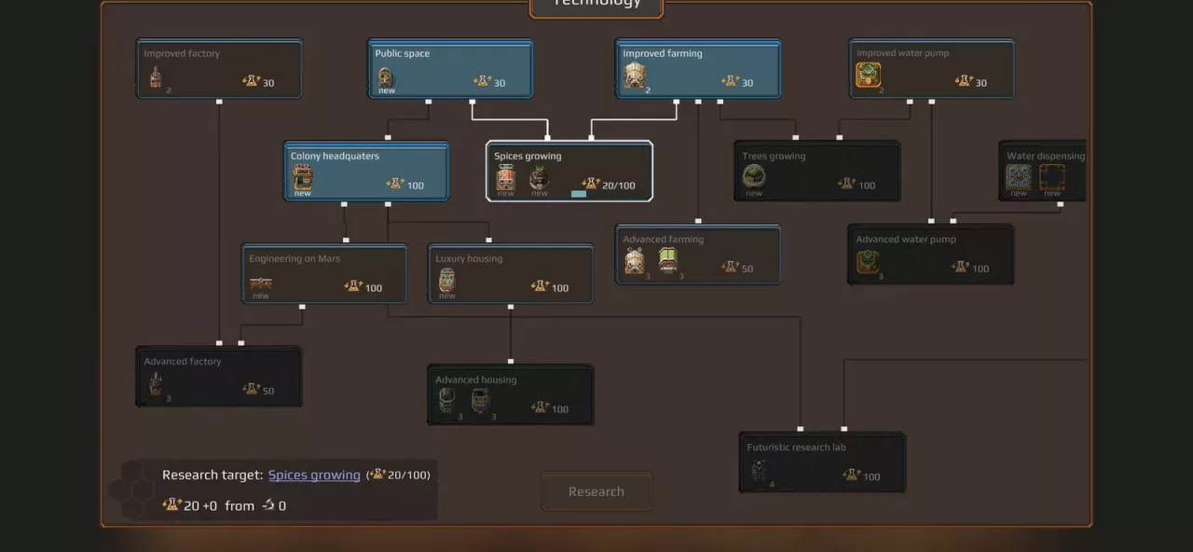Select the Luxury housing technology title
Screen dimensions: 1193x552
click(x=469, y=259)
